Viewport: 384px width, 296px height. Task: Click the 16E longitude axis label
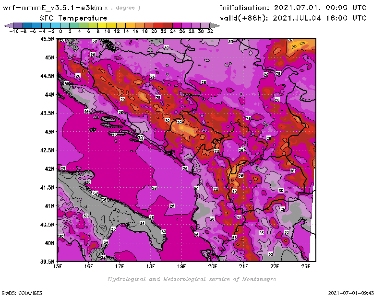pos(89,266)
